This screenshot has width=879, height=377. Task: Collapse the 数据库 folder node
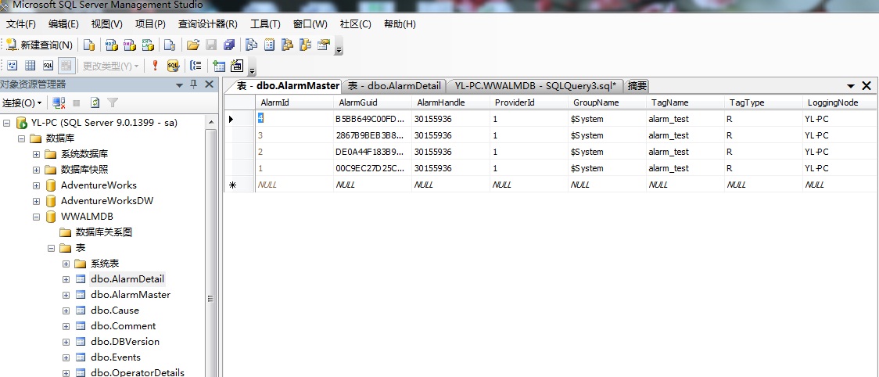pyautogui.click(x=21, y=138)
